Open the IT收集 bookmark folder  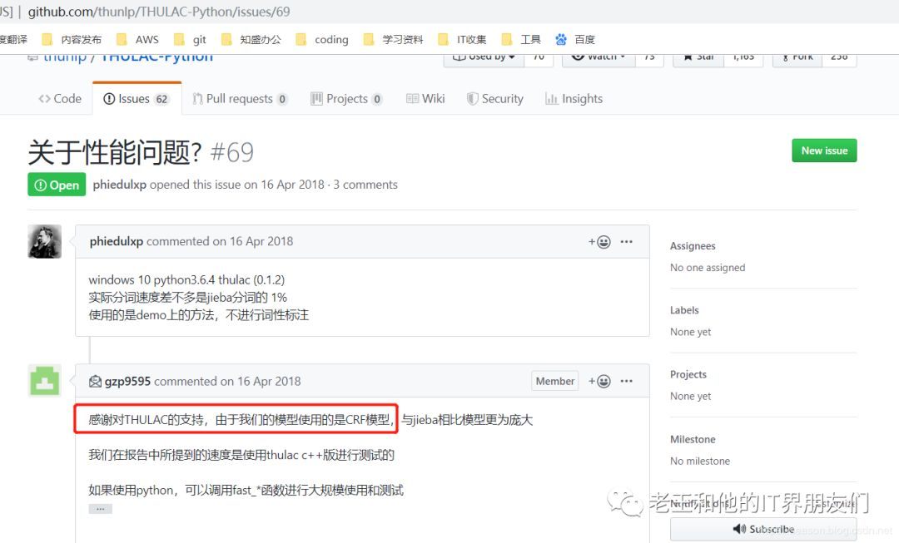click(x=462, y=40)
